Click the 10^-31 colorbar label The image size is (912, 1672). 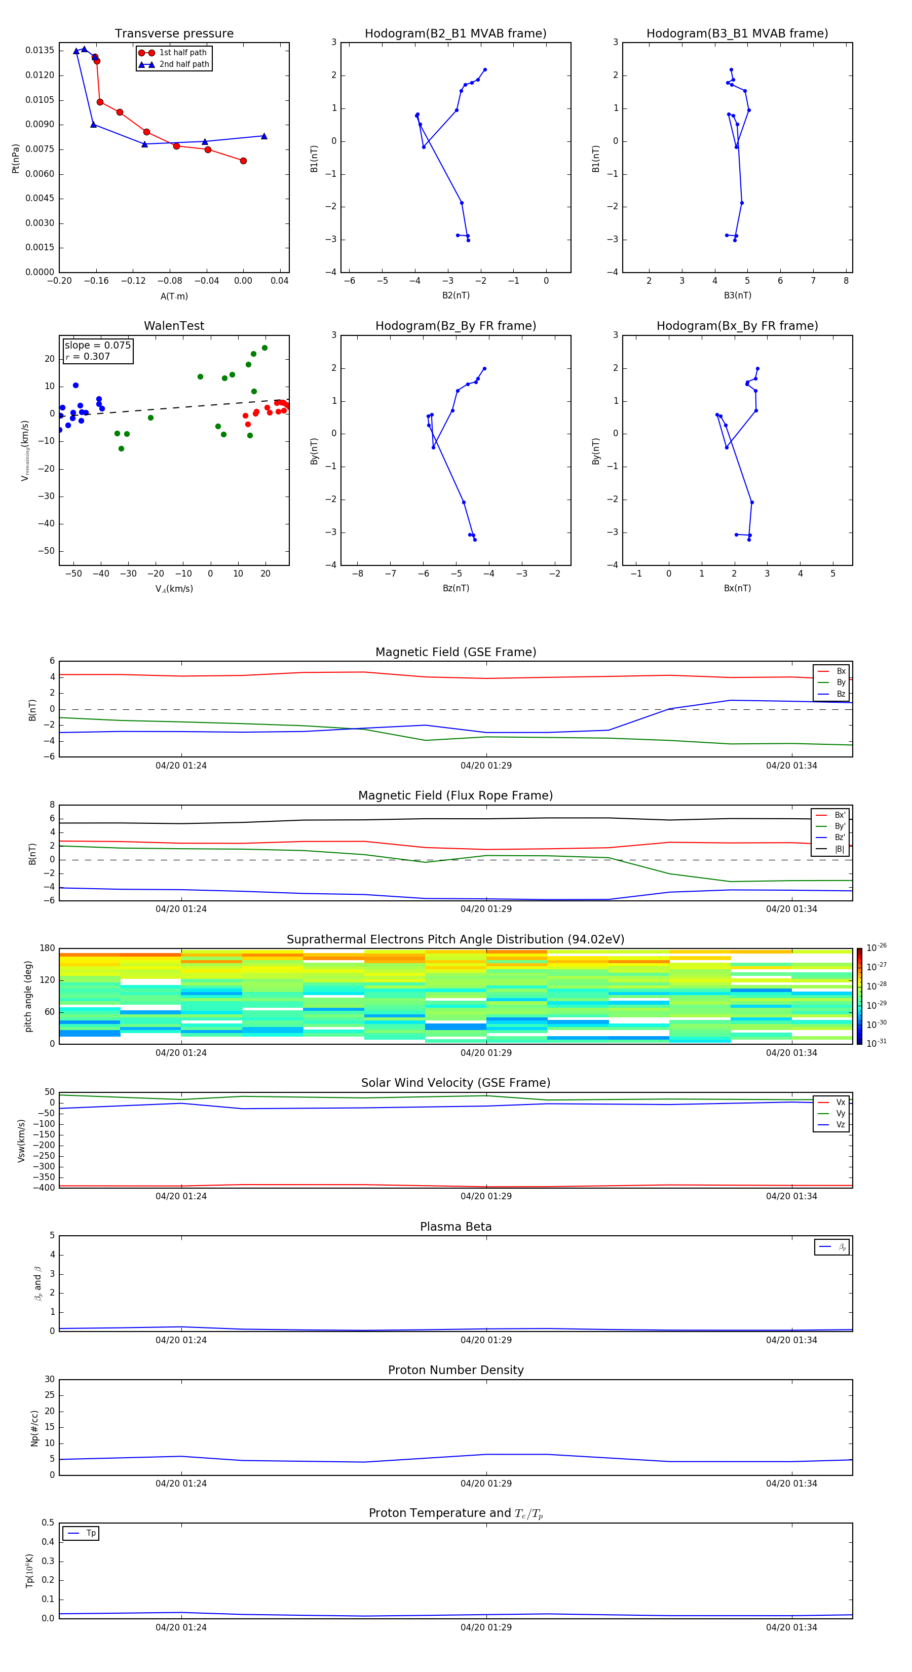pyautogui.click(x=877, y=1043)
